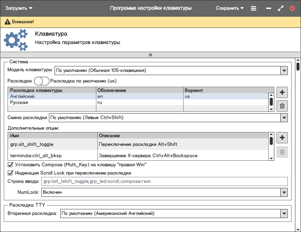Add a new option with the plus icon
The image size is (301, 232).
[x=282, y=138]
